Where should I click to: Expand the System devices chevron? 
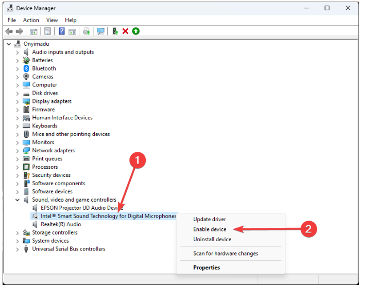(x=18, y=241)
